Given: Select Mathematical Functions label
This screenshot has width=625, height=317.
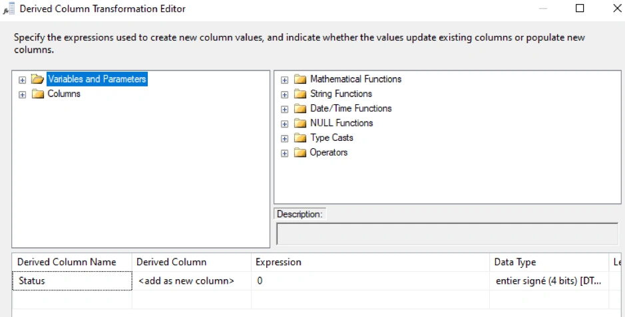Looking at the screenshot, I should [355, 79].
